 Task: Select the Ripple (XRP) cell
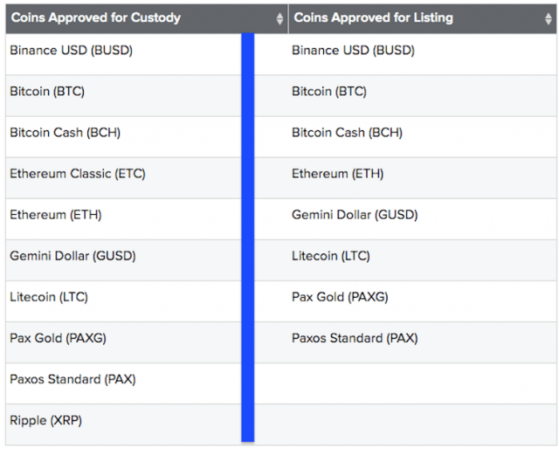tap(45, 420)
